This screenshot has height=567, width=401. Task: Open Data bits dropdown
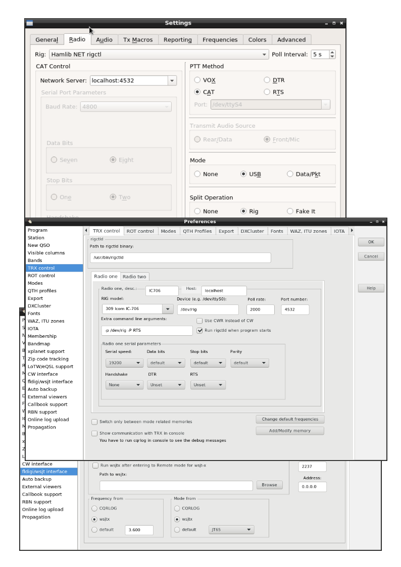pyautogui.click(x=166, y=363)
